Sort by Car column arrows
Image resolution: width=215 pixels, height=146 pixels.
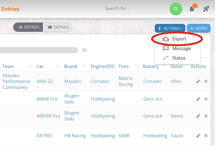pyautogui.click(x=58, y=66)
